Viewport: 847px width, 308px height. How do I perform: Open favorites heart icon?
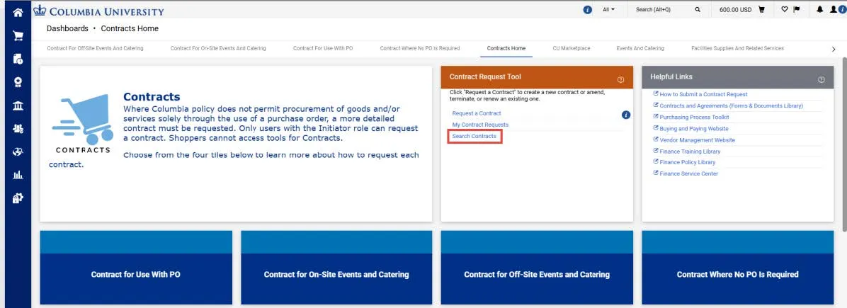point(785,9)
